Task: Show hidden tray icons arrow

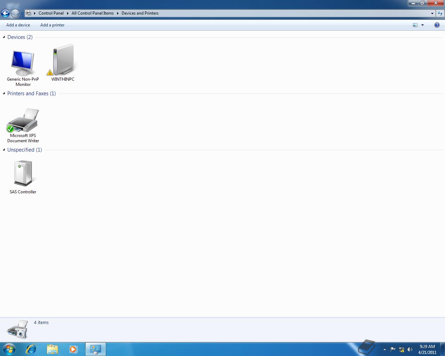Action: (x=385, y=349)
